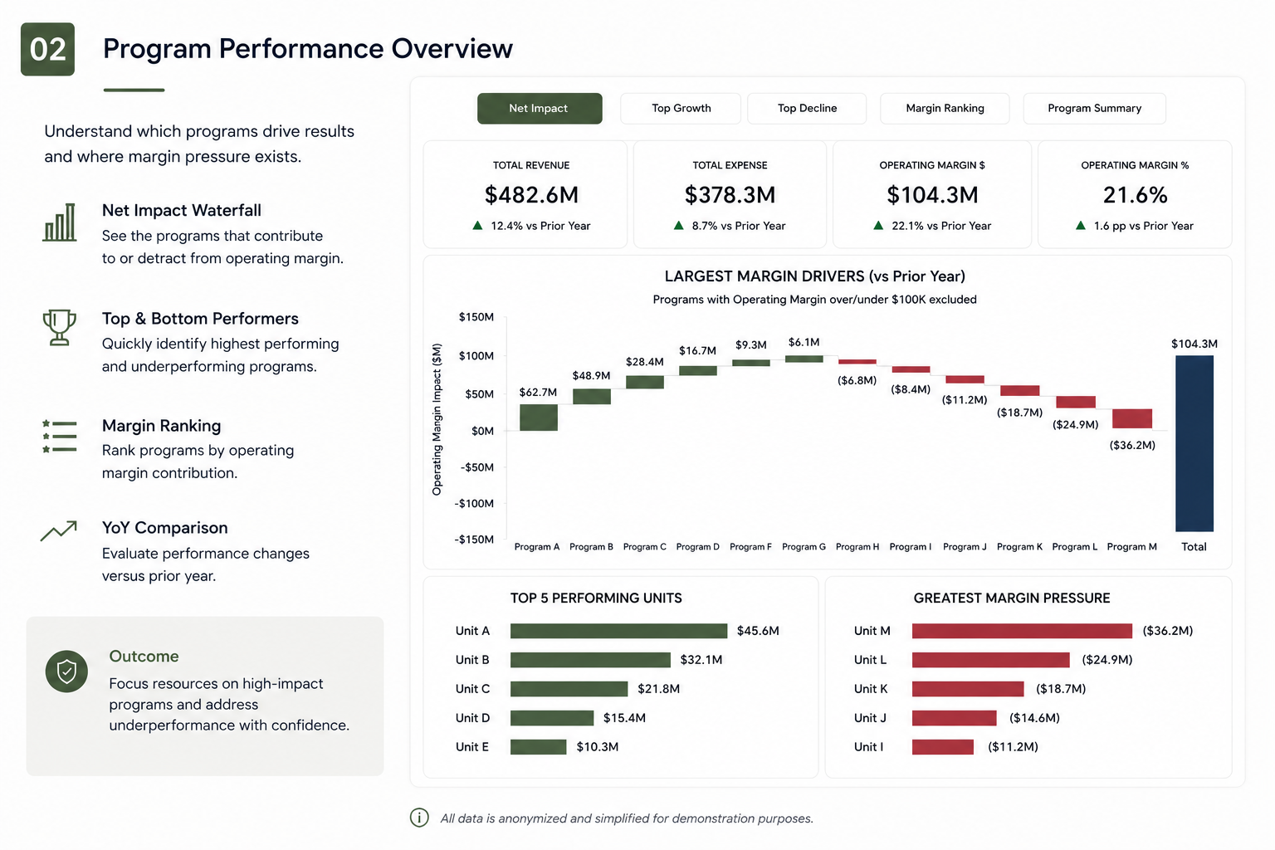Screen dimensions: 1275x850
Task: Click the starred list icon for Margin Ranking
Action: coord(59,436)
